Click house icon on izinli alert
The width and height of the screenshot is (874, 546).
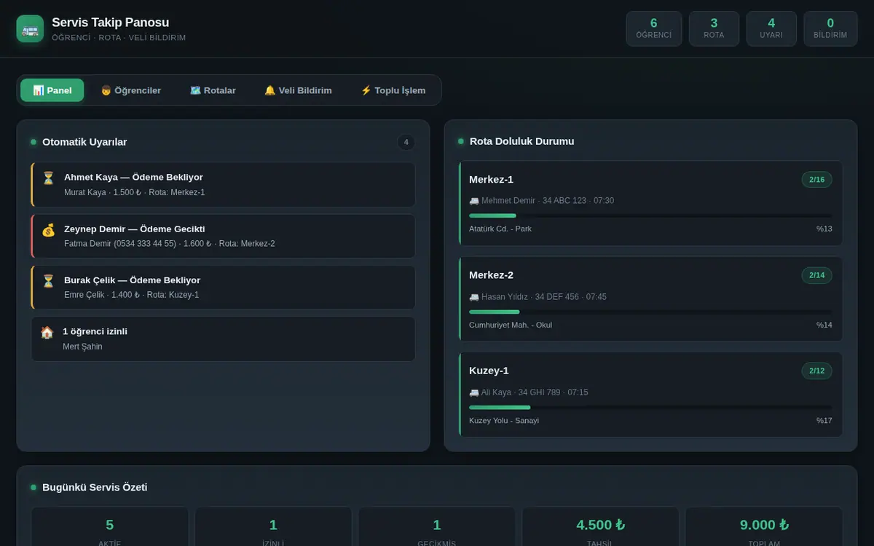(47, 332)
